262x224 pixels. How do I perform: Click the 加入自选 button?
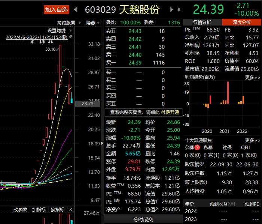pyautogui.click(x=56, y=9)
